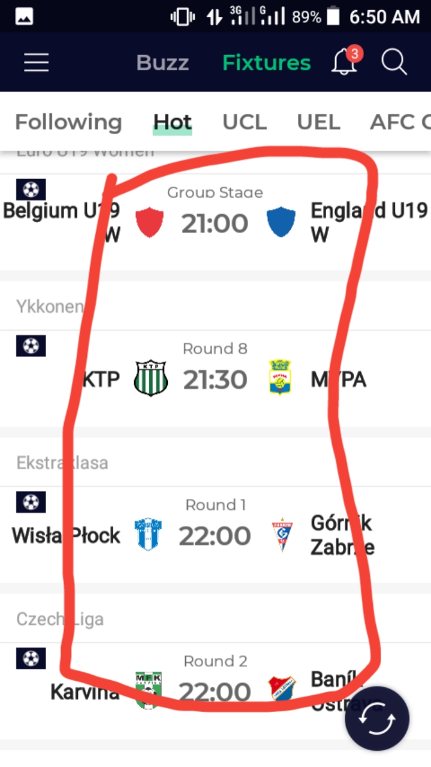431x767 pixels.
Task: Open the hamburger menu
Action: [x=36, y=62]
